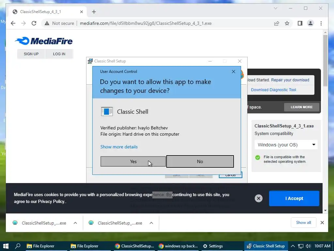Expand second download item chevron menu
Image resolution: width=334 pixels, height=251 pixels.
(x=151, y=223)
